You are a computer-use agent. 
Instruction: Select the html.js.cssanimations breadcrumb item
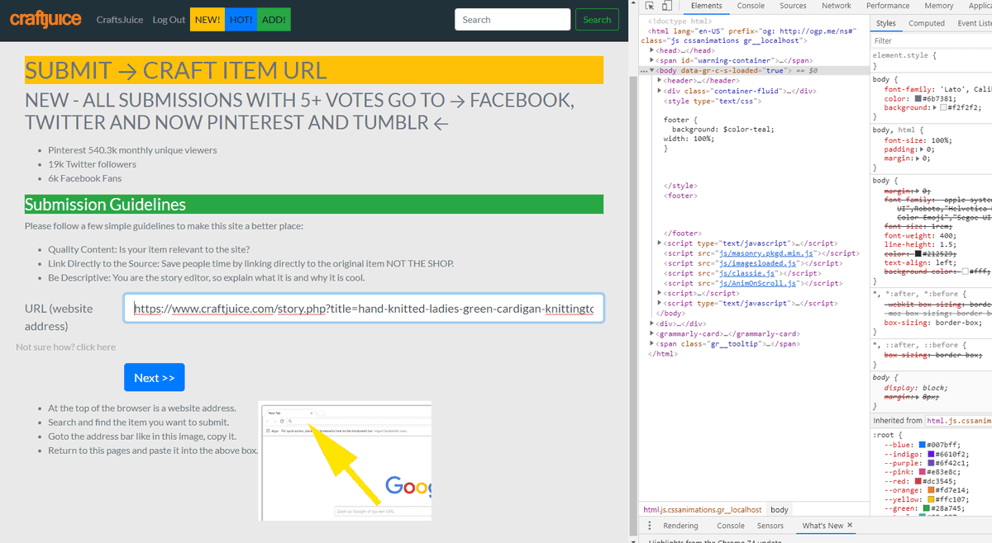[702, 510]
